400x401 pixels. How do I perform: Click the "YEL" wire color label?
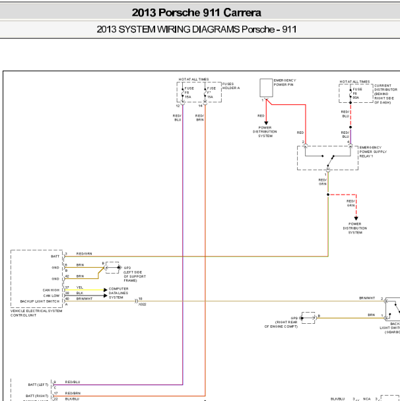[x=80, y=288]
